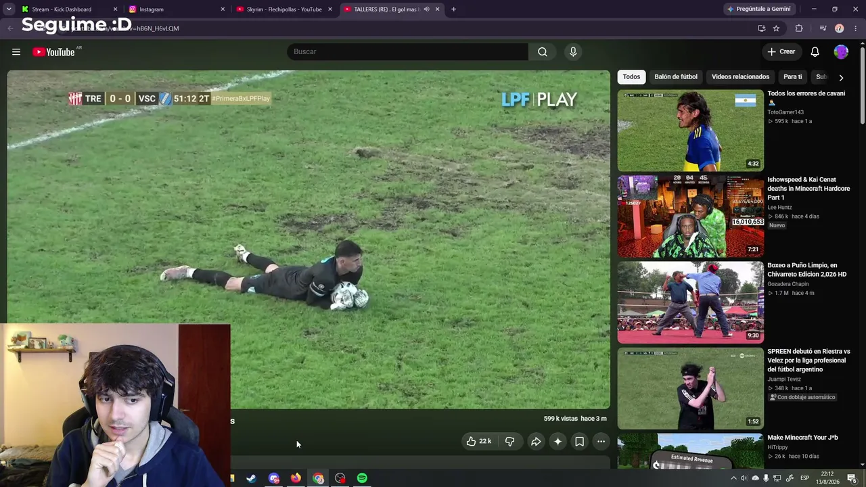This screenshot has width=866, height=487.
Task: Show hidden system tray icons chevron
Action: pyautogui.click(x=733, y=478)
